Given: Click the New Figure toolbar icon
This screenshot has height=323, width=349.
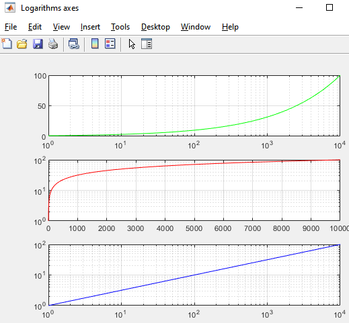Looking at the screenshot, I should [x=7, y=44].
